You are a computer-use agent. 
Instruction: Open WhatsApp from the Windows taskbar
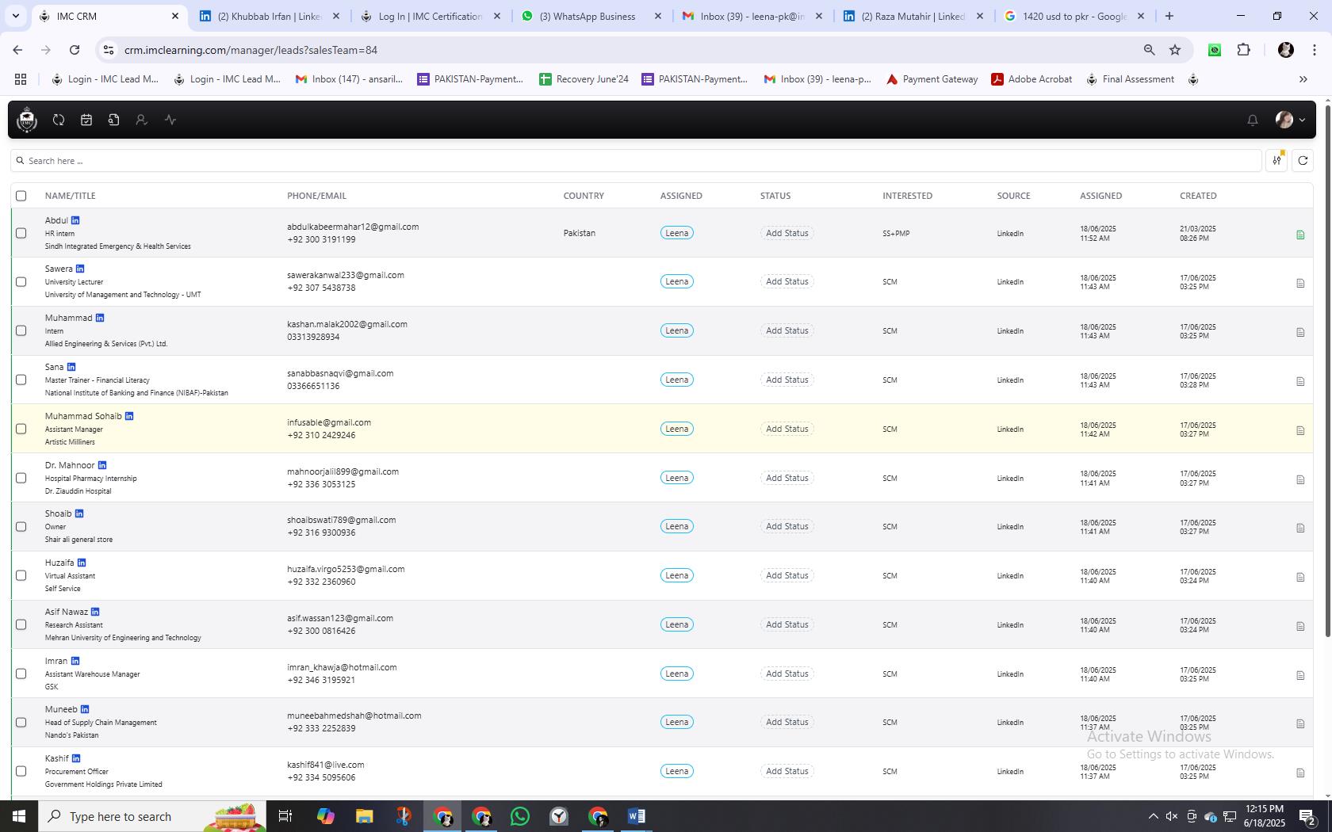coord(520,816)
